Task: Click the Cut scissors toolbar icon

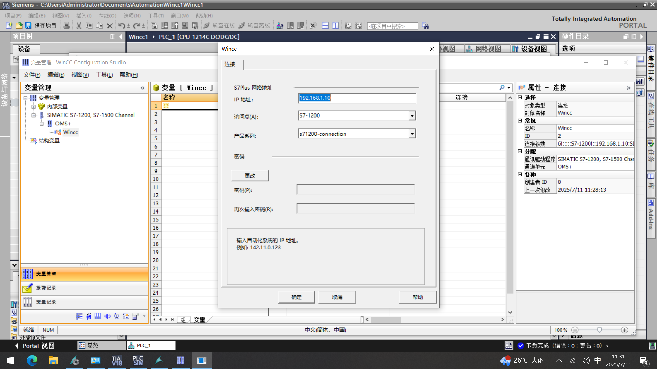Action: [79, 26]
